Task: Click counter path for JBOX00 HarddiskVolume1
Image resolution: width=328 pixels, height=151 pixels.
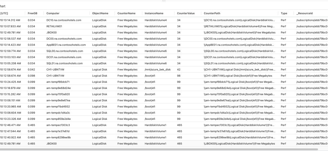Action: [x=240, y=144]
